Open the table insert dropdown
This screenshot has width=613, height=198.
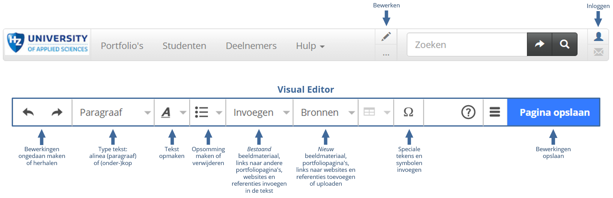click(376, 112)
